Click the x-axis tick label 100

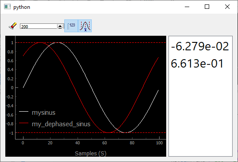(160, 143)
